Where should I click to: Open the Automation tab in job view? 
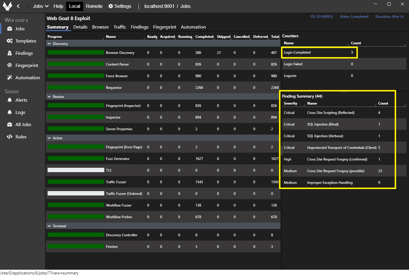tap(193, 27)
